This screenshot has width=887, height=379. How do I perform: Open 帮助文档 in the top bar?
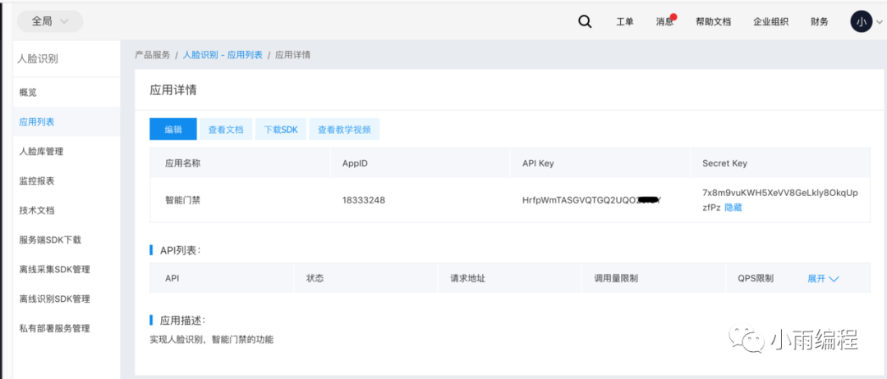(x=714, y=21)
